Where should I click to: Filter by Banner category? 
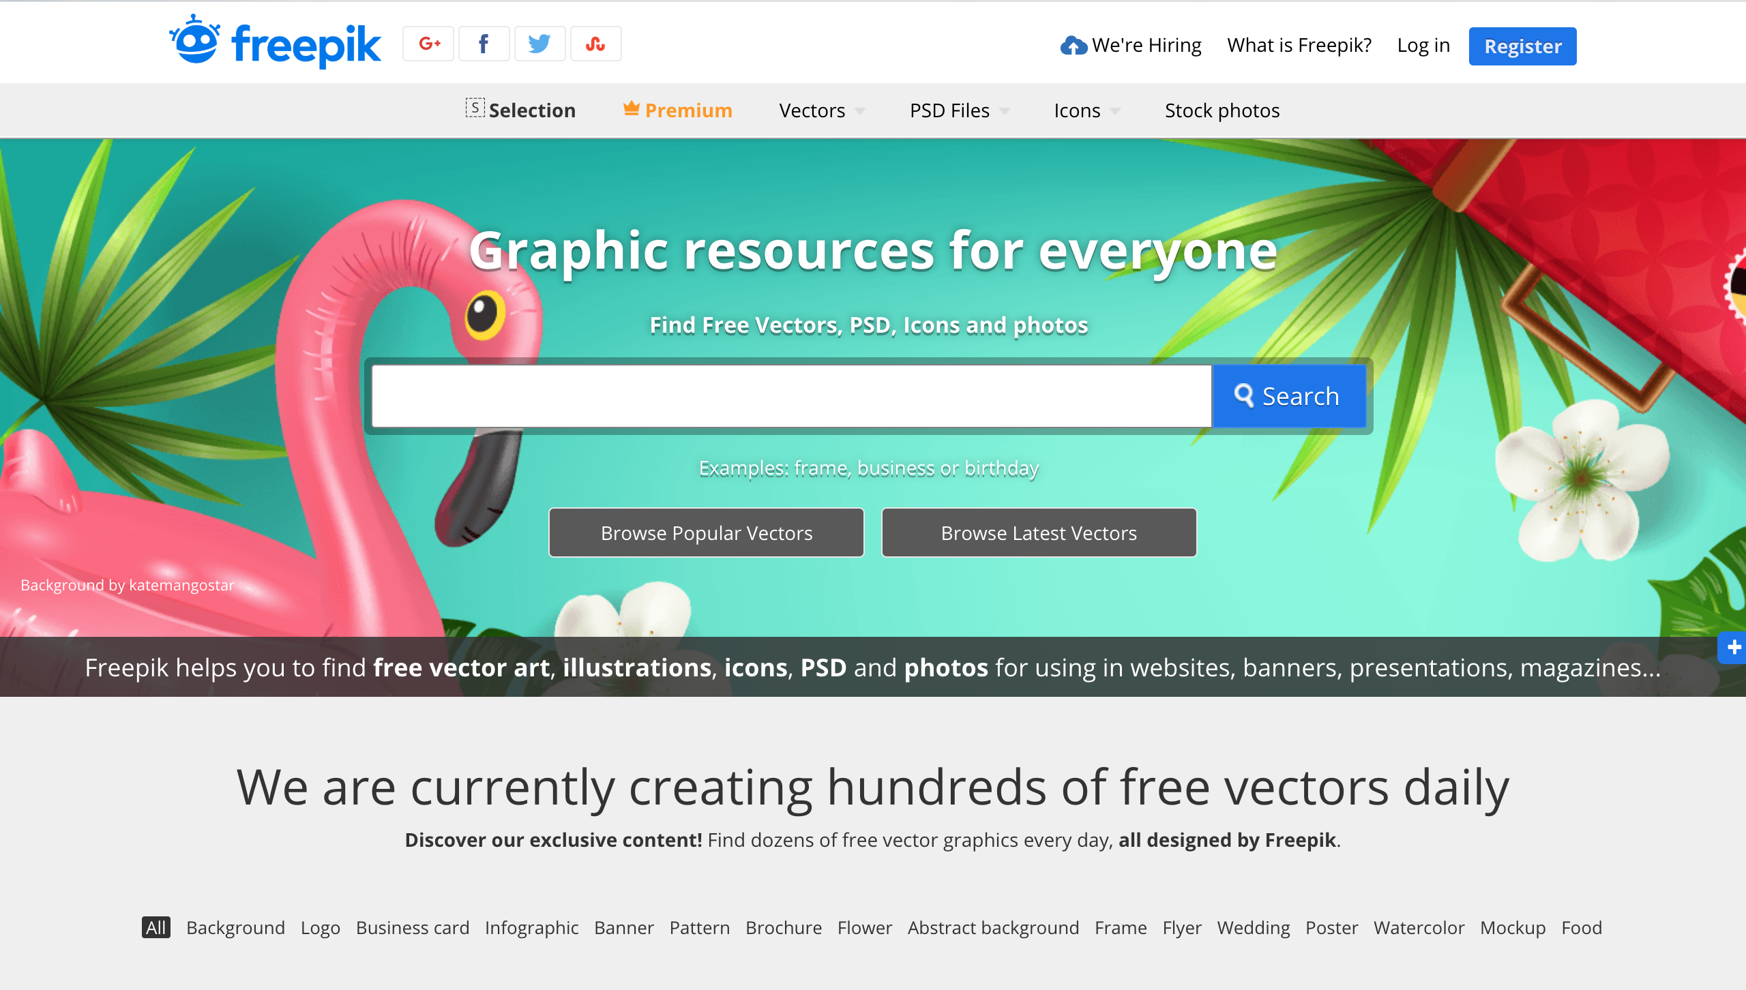624,927
